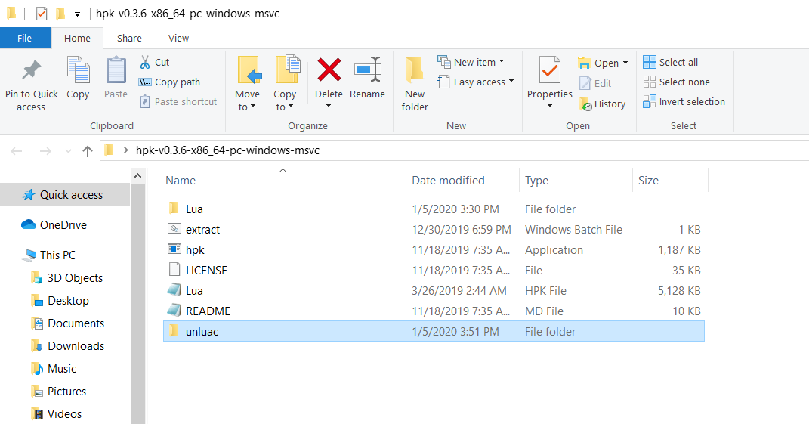Select the Lua HPK file
Image resolution: width=809 pixels, height=424 pixels.
(x=434, y=291)
